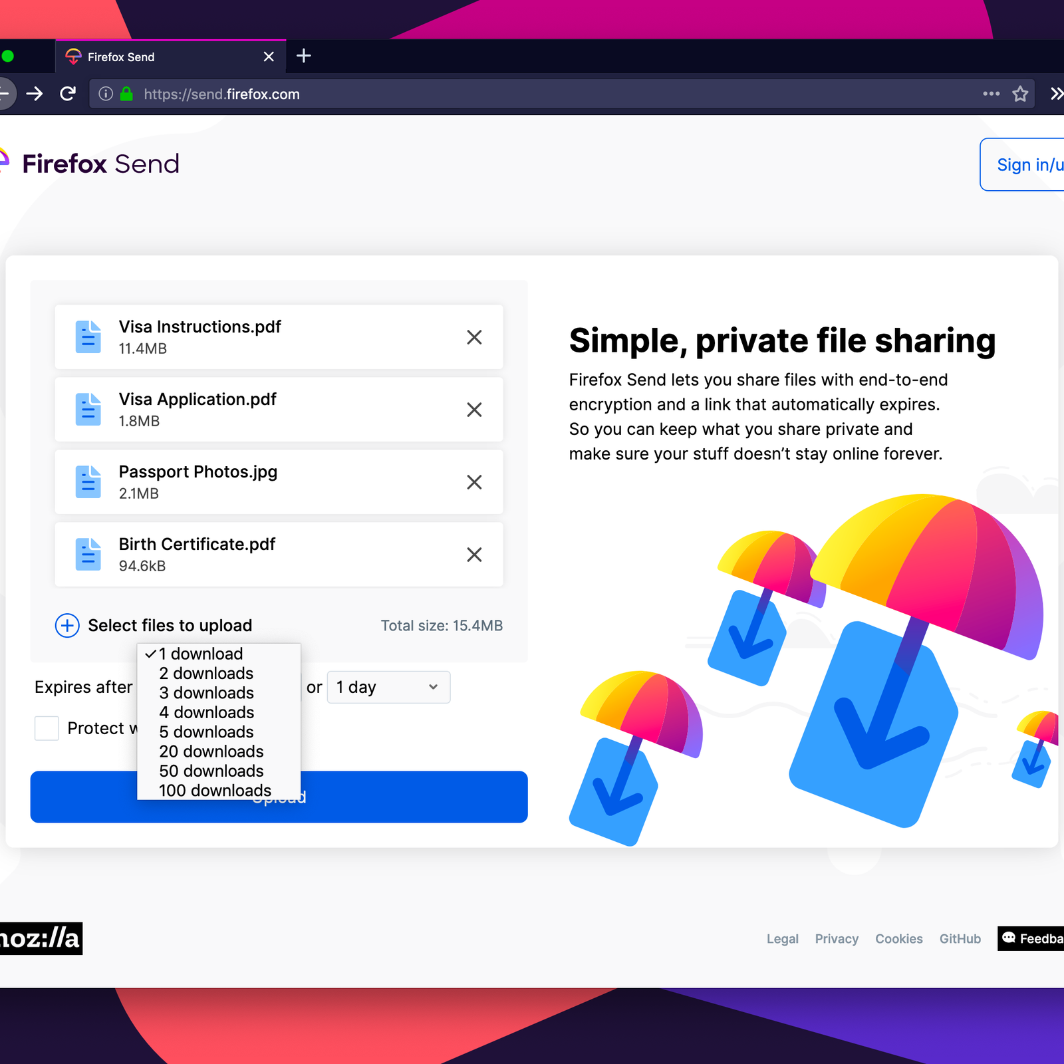
Task: Open toolbar overflow chevron menu
Action: pos(1056,94)
